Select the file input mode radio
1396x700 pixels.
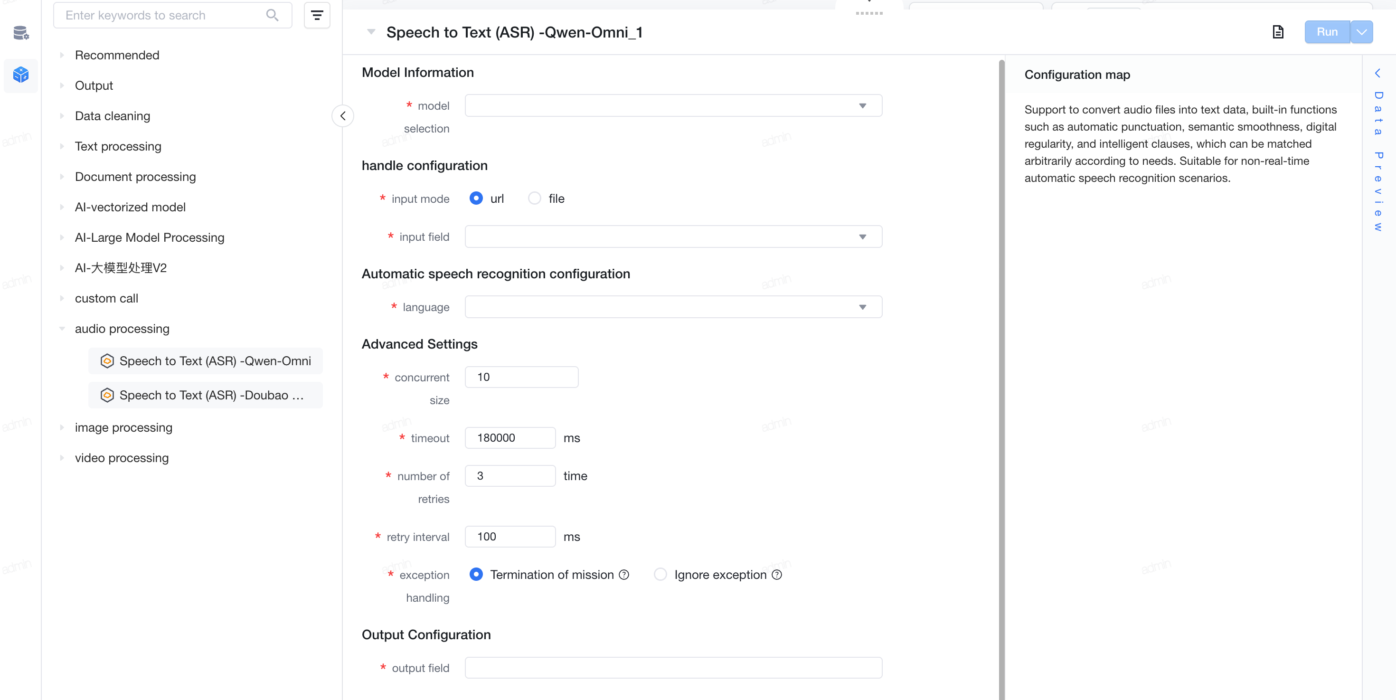pyautogui.click(x=534, y=199)
